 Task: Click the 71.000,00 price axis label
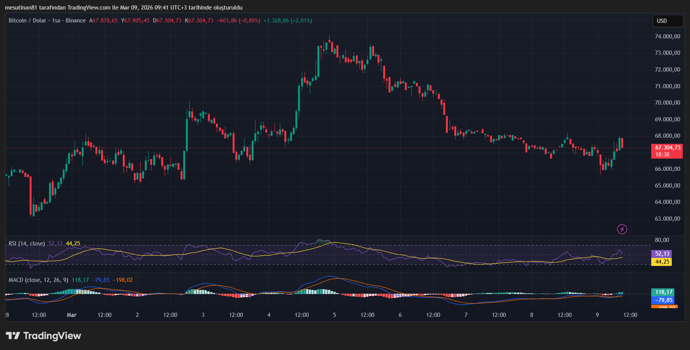point(668,86)
